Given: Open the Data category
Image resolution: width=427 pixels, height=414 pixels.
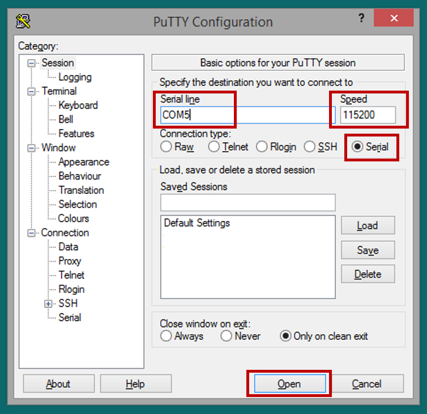Looking at the screenshot, I should [x=69, y=247].
